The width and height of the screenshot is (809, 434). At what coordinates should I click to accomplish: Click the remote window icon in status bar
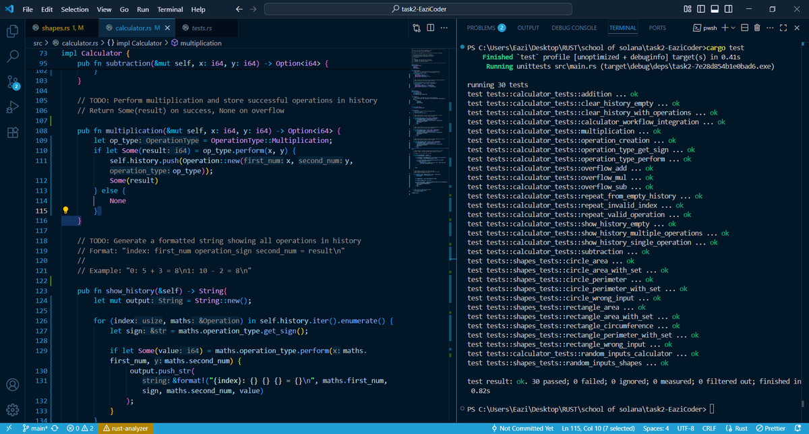[x=8, y=428]
